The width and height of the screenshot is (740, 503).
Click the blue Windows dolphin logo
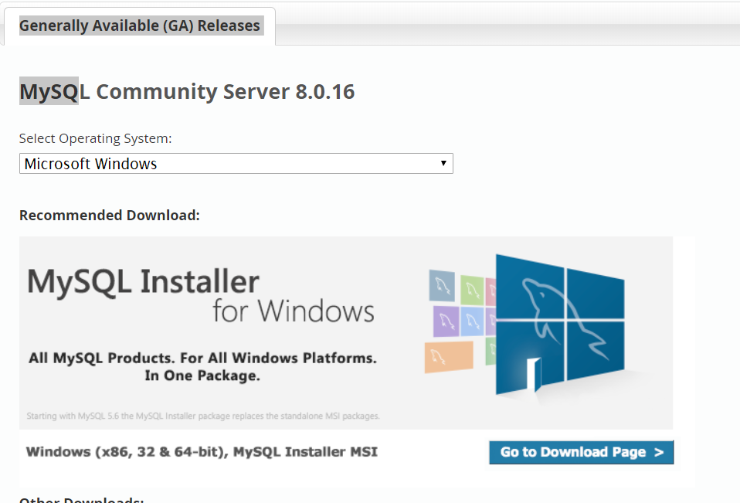click(560, 325)
